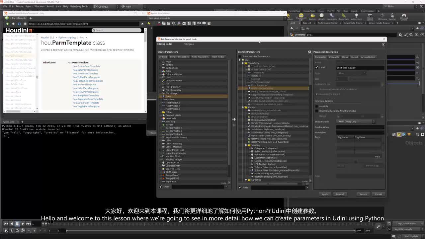425x239 pixels.
Task: Click Environment Light shelf tool
Action: (x=301, y=17)
